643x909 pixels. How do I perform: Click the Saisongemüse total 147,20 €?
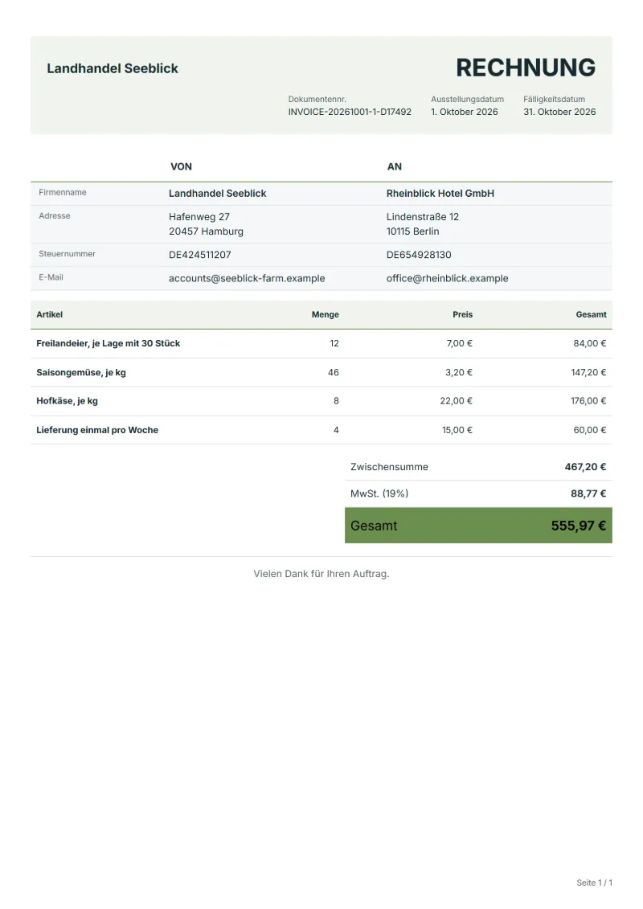[588, 372]
